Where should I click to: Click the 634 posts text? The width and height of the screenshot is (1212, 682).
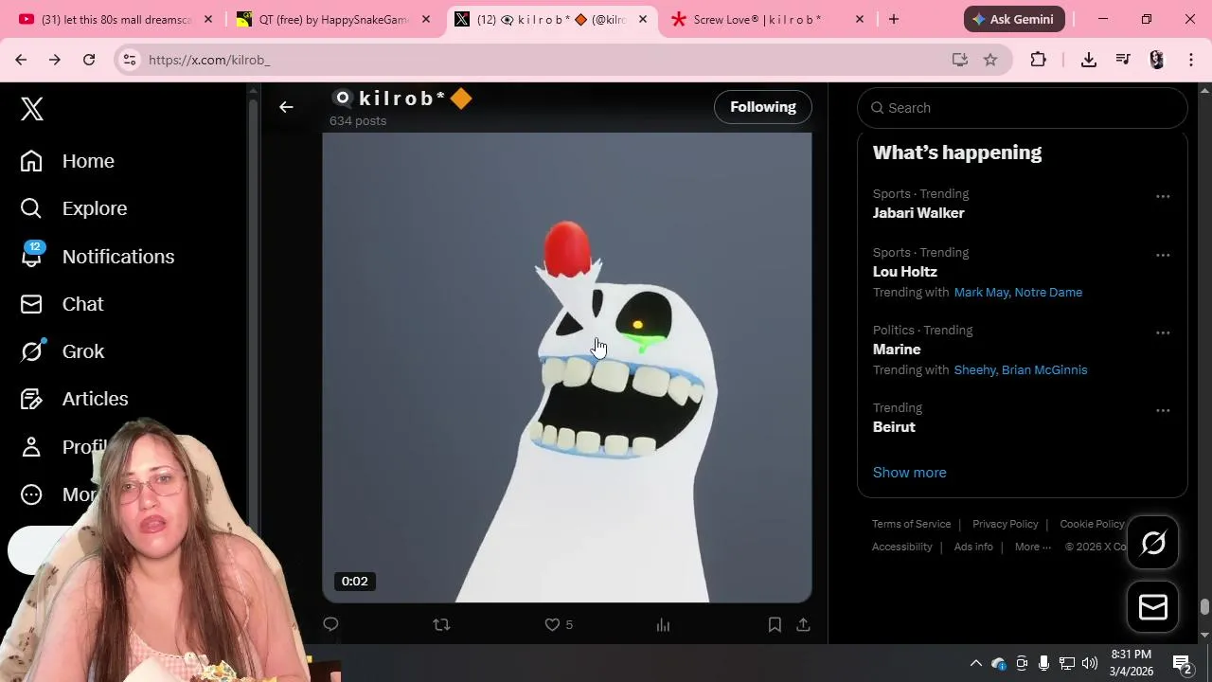point(358,121)
